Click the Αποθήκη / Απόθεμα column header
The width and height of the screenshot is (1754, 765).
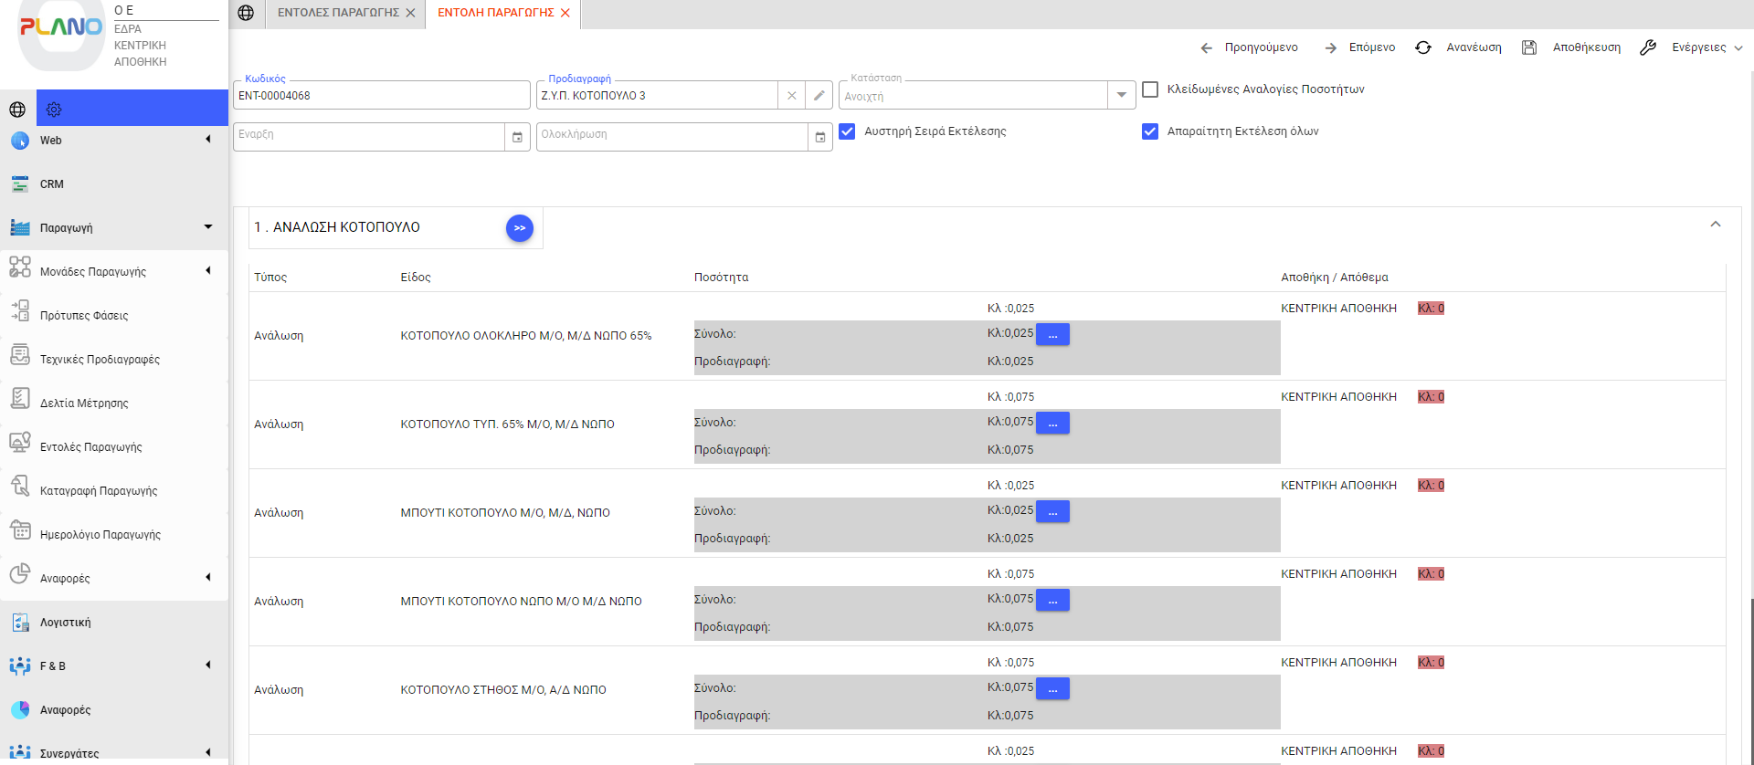click(1335, 278)
